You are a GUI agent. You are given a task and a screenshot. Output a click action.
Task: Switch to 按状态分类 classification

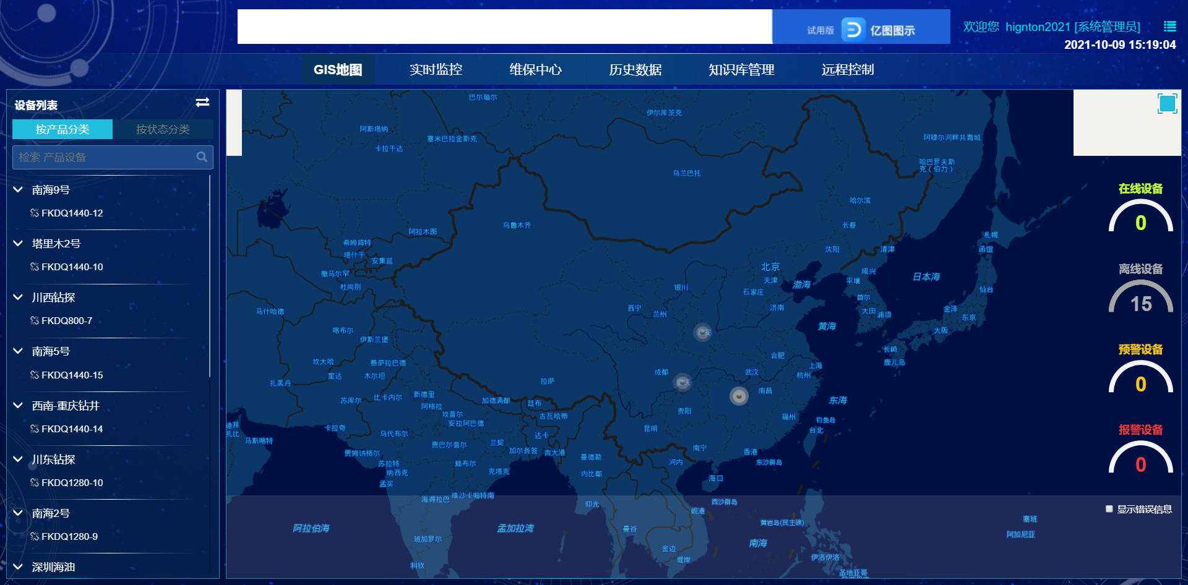tap(163, 129)
